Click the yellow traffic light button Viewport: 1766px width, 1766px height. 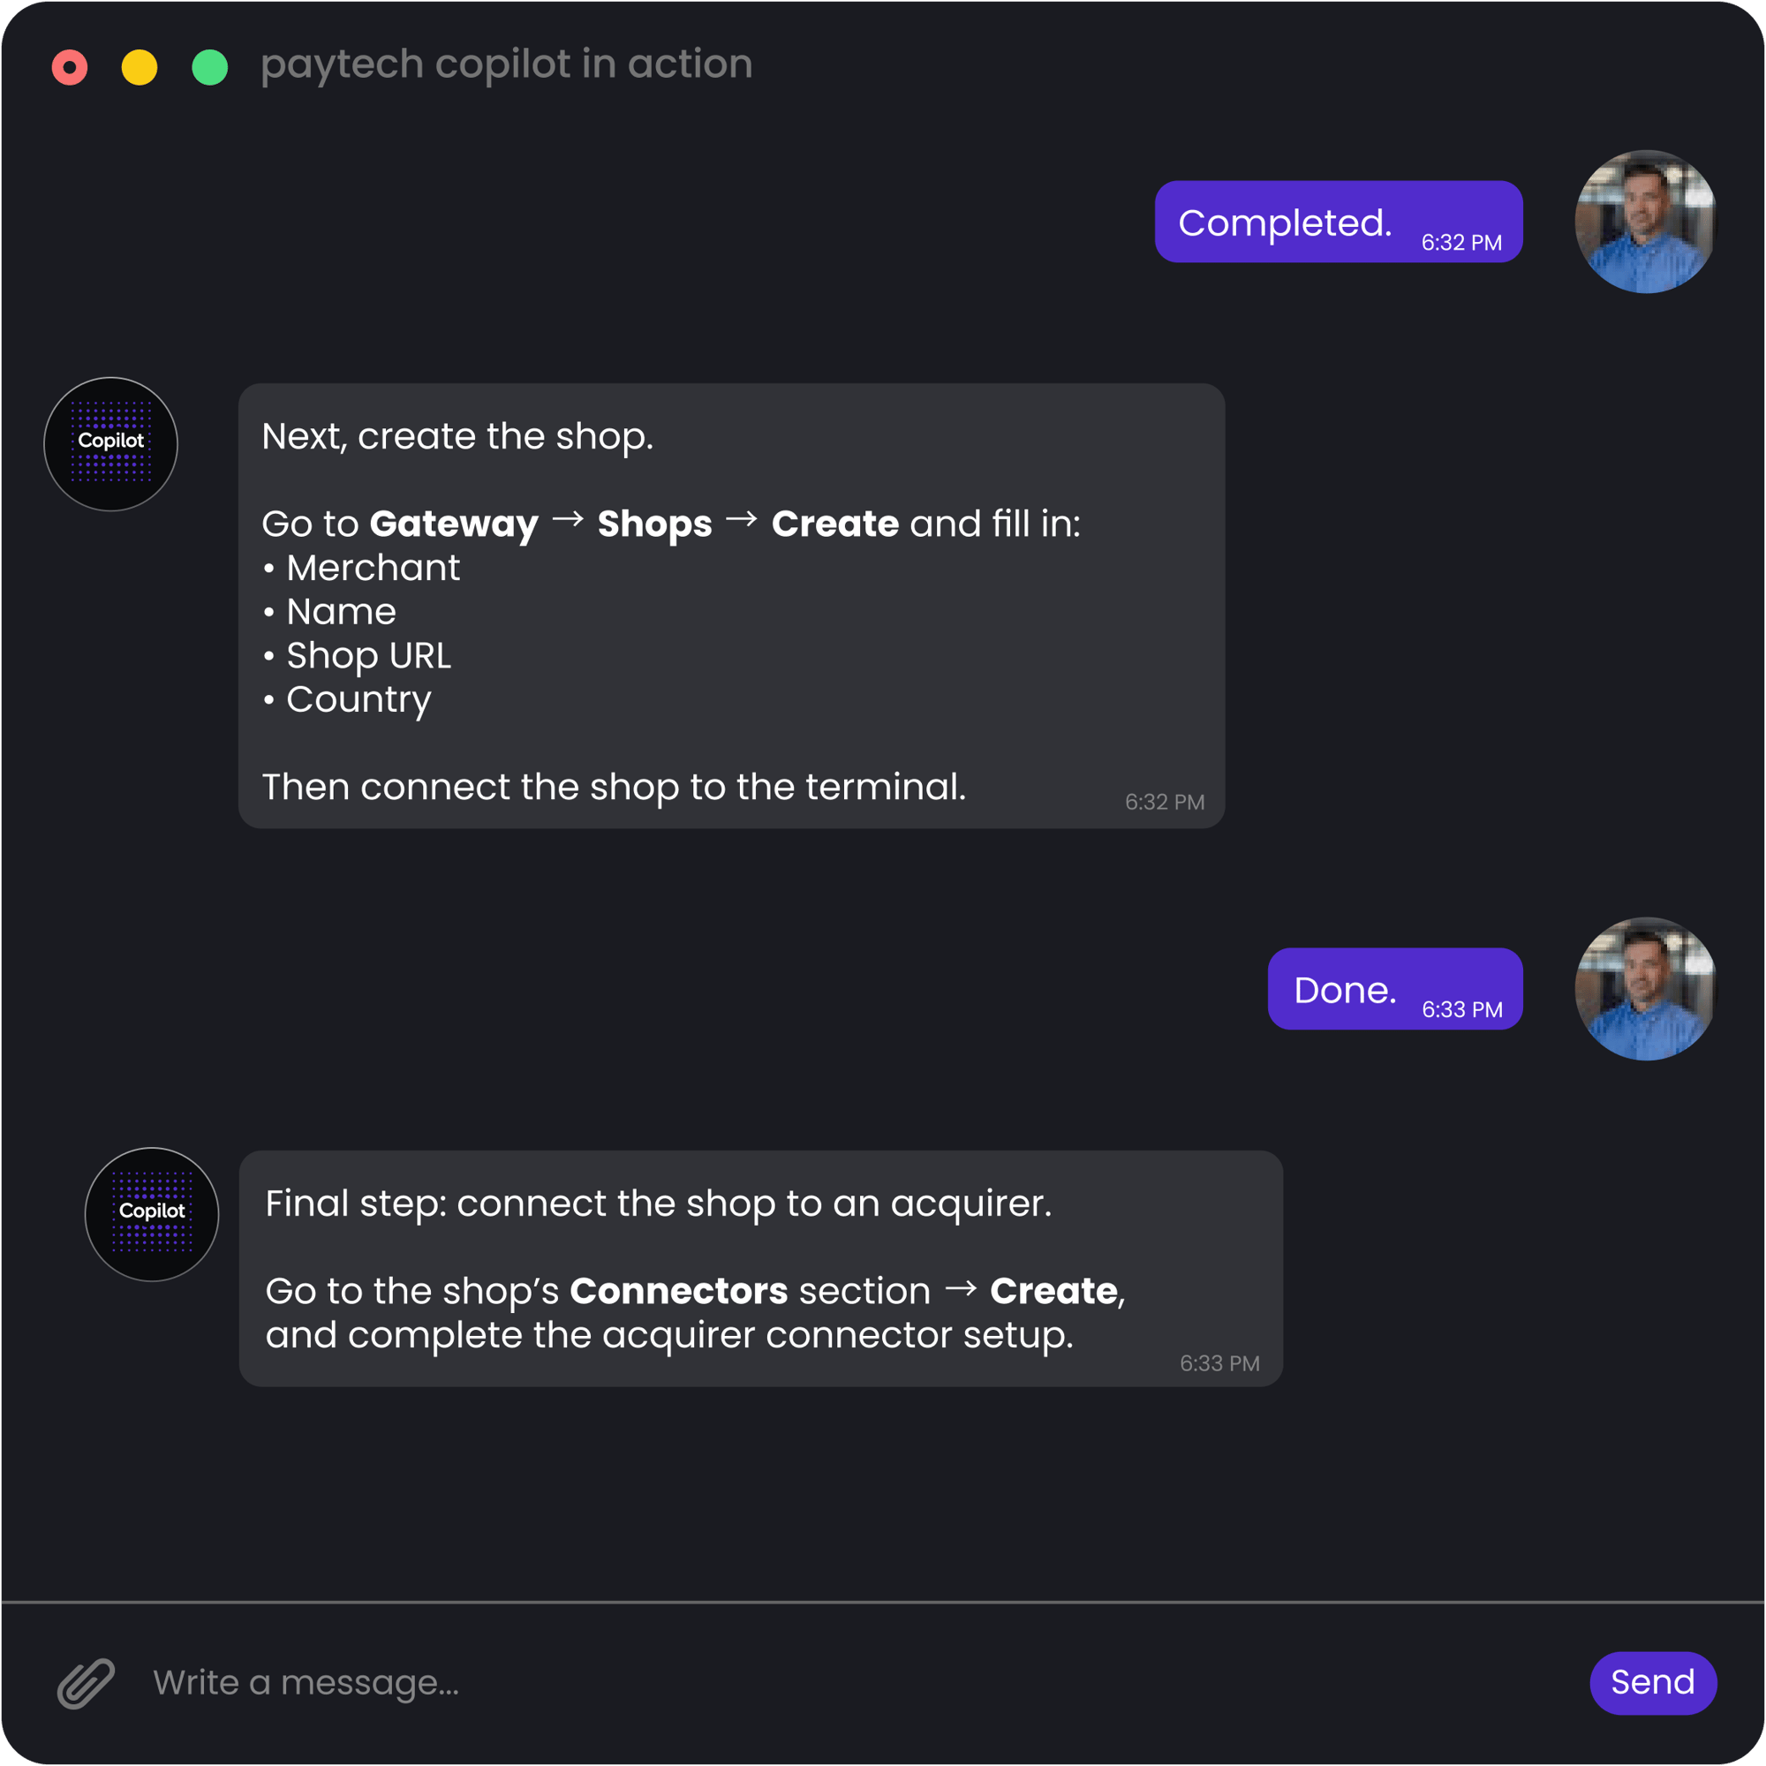[x=140, y=67]
